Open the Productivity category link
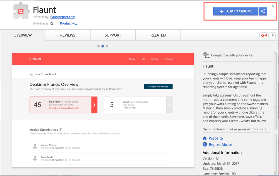 click(x=69, y=23)
